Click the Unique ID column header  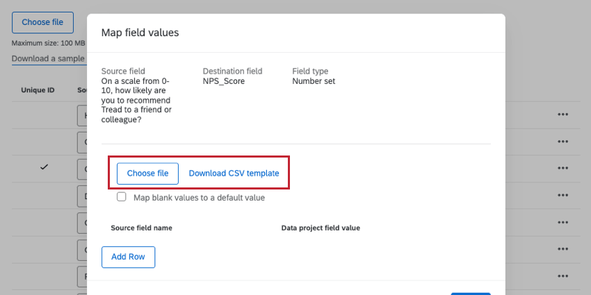38,90
